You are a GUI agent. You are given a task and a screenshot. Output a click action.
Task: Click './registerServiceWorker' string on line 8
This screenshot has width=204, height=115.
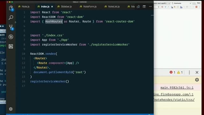[109, 45]
